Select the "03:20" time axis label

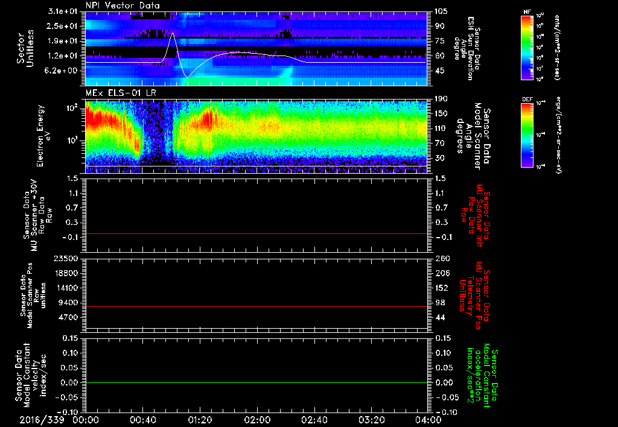point(371,420)
